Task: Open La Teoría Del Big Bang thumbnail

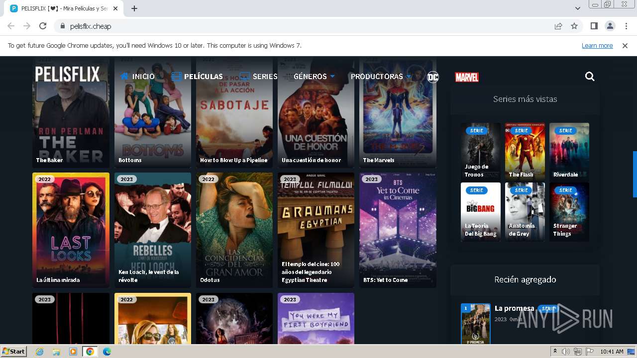Action: coord(481,212)
